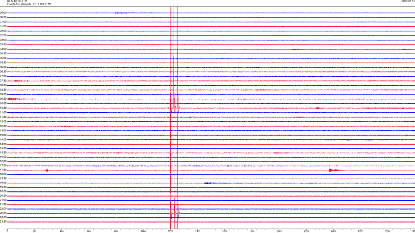The height and width of the screenshot is (233, 415).
Task: Select the 15:00 trace time label
Action: (3, 148)
